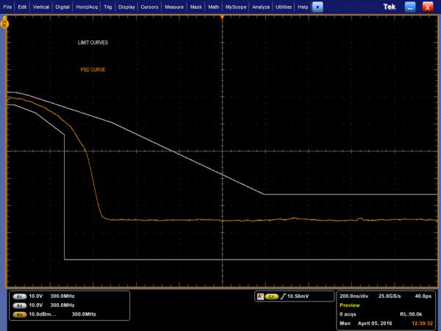This screenshot has width=441, height=331.
Task: Select R1 10.0V scale readout
Action: click(36, 296)
